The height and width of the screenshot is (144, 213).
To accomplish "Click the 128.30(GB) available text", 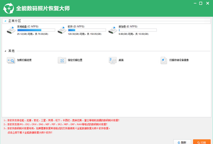I will coord(85,34).
